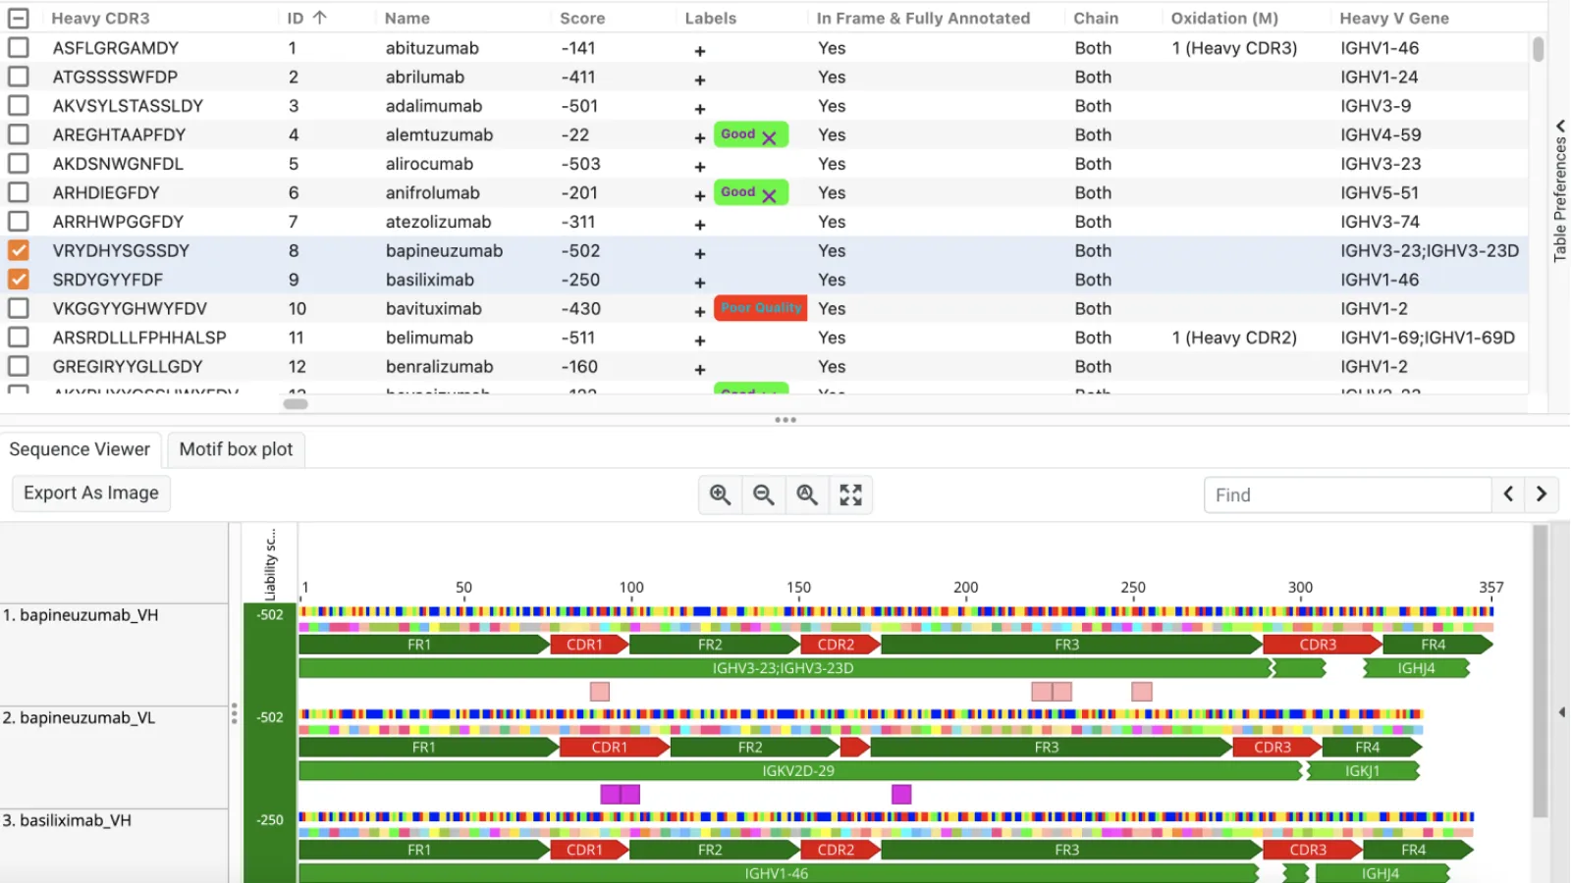Expand the collapsed panel beside sequence viewer
The width and height of the screenshot is (1571, 883).
click(x=1561, y=712)
